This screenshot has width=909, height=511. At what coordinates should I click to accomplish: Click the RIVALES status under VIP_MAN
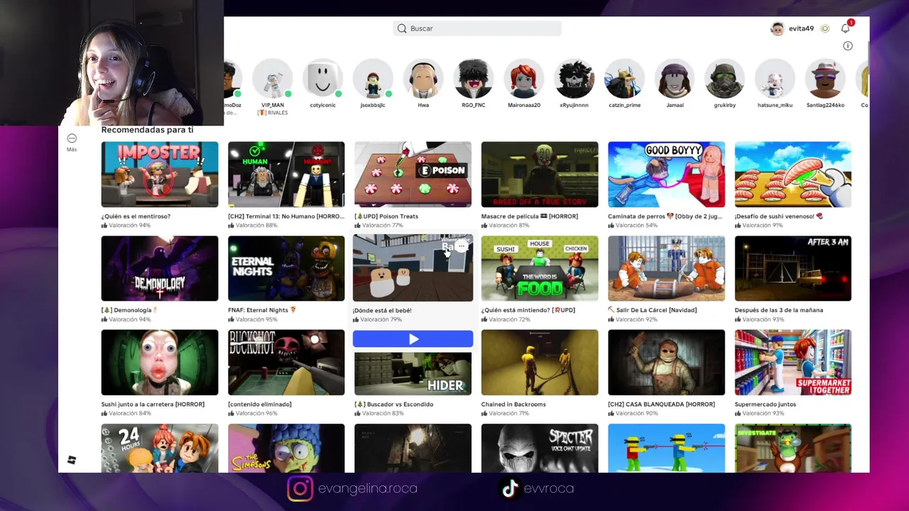[272, 112]
